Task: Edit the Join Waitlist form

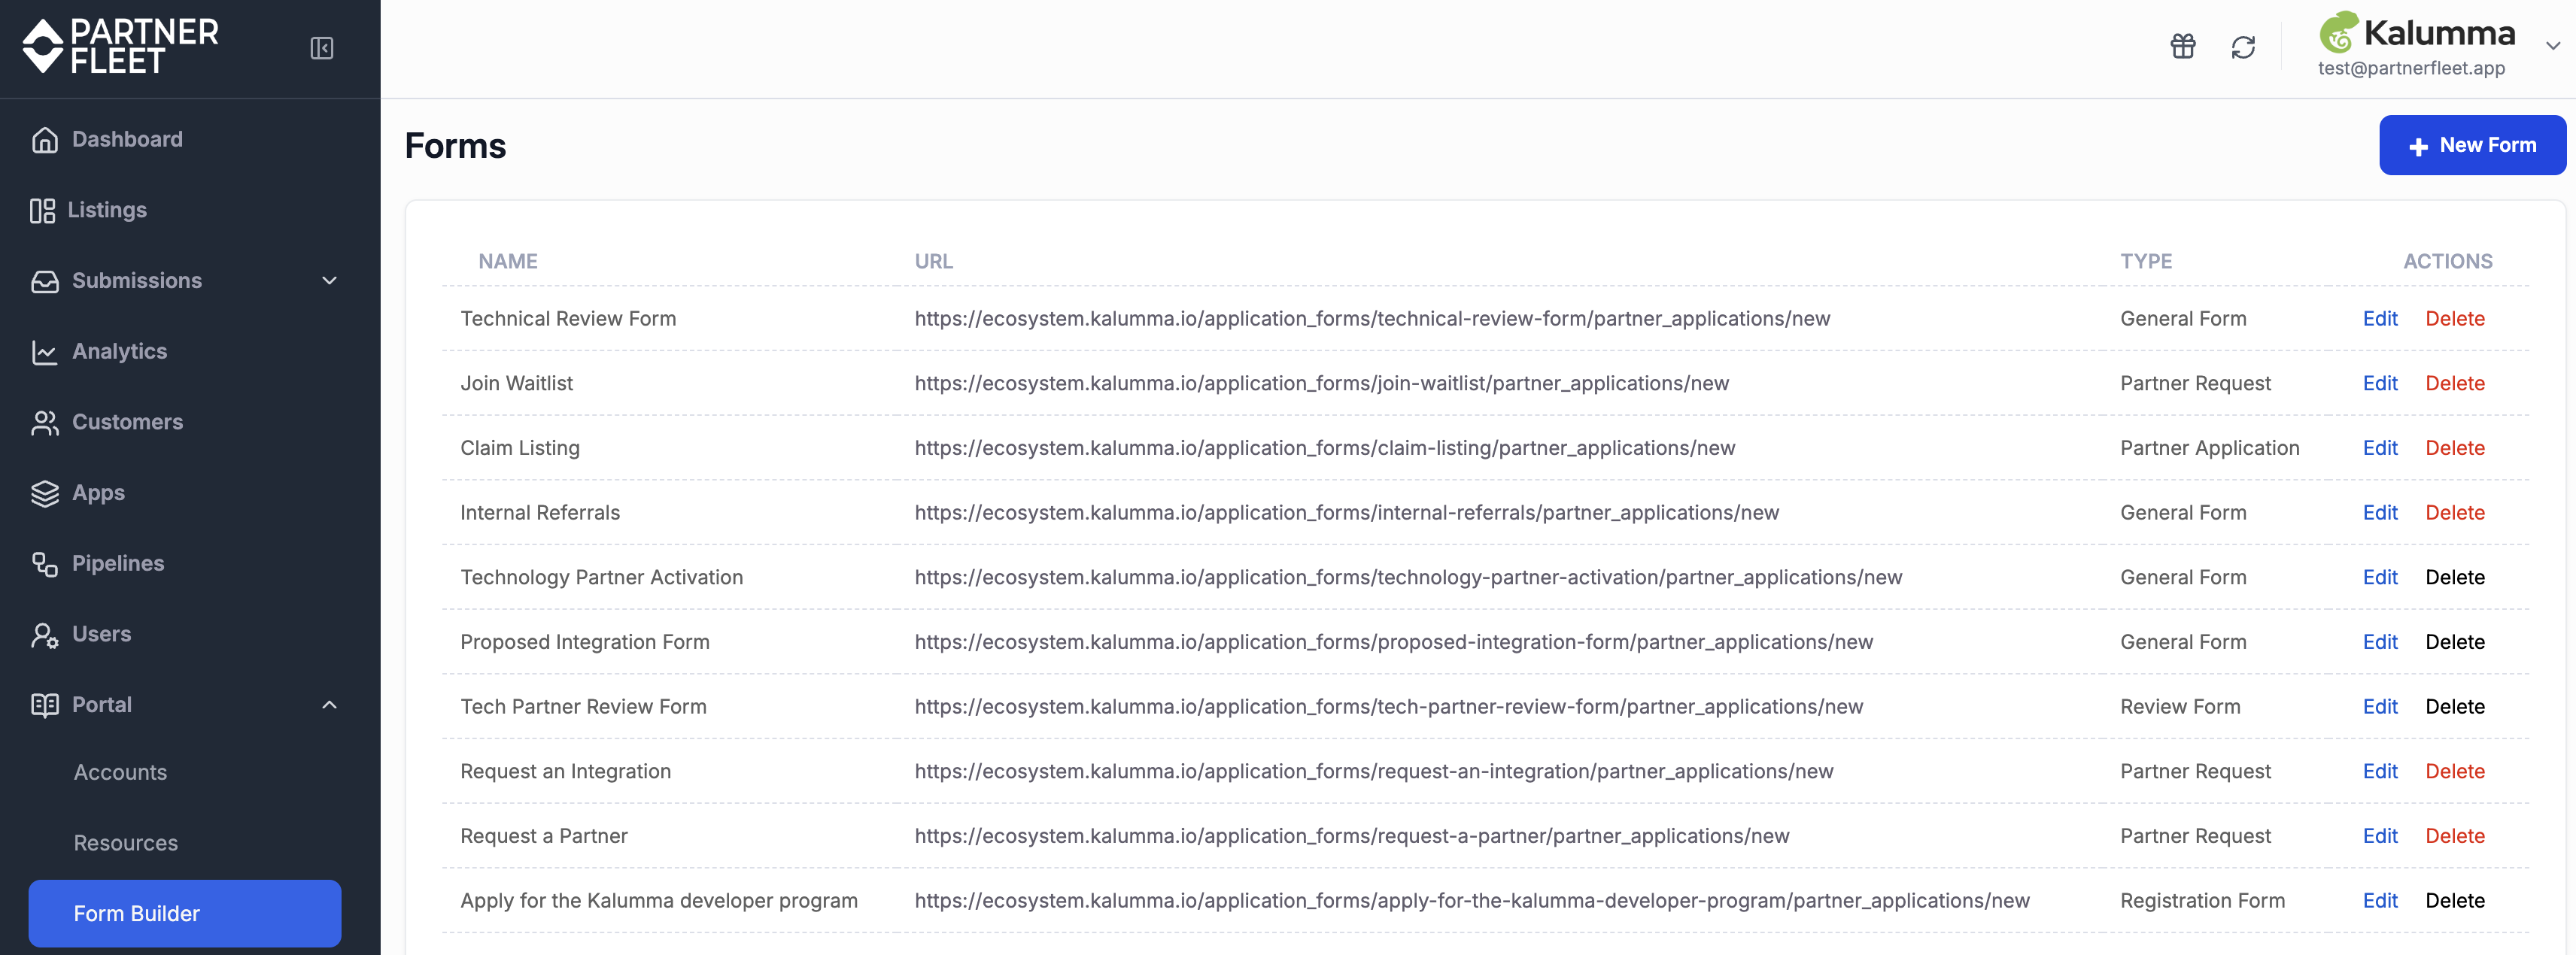Action: (2380, 383)
